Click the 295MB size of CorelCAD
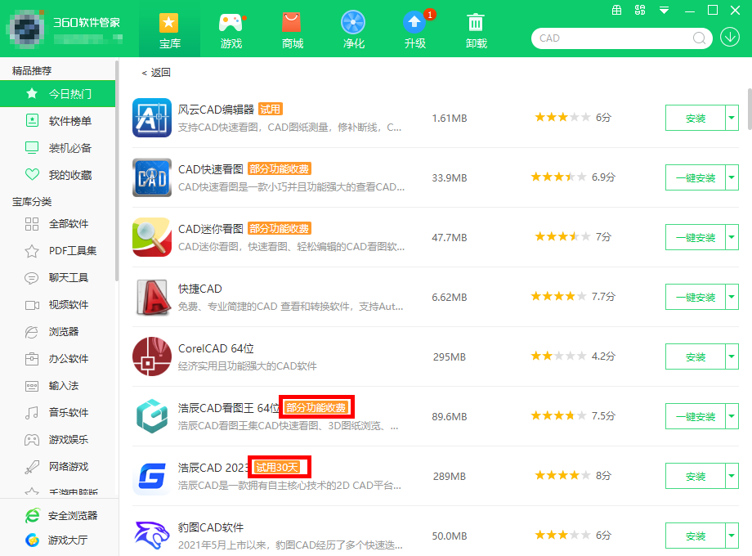Image resolution: width=752 pixels, height=556 pixels. pos(450,357)
